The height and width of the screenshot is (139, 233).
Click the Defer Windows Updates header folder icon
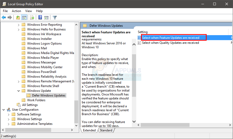[x=85, y=26]
